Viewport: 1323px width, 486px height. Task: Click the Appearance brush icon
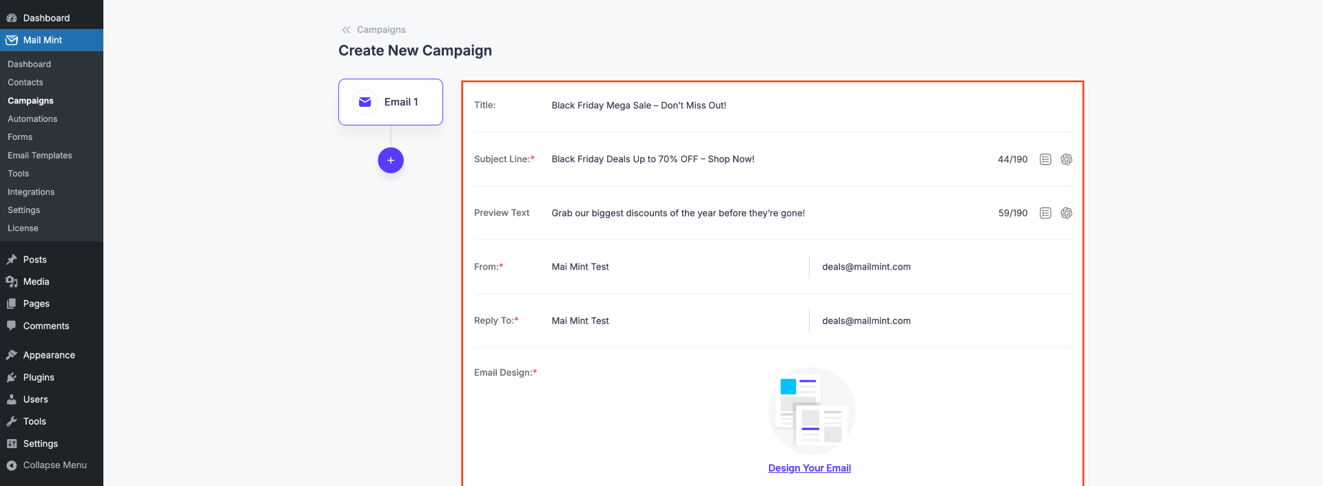coord(12,355)
